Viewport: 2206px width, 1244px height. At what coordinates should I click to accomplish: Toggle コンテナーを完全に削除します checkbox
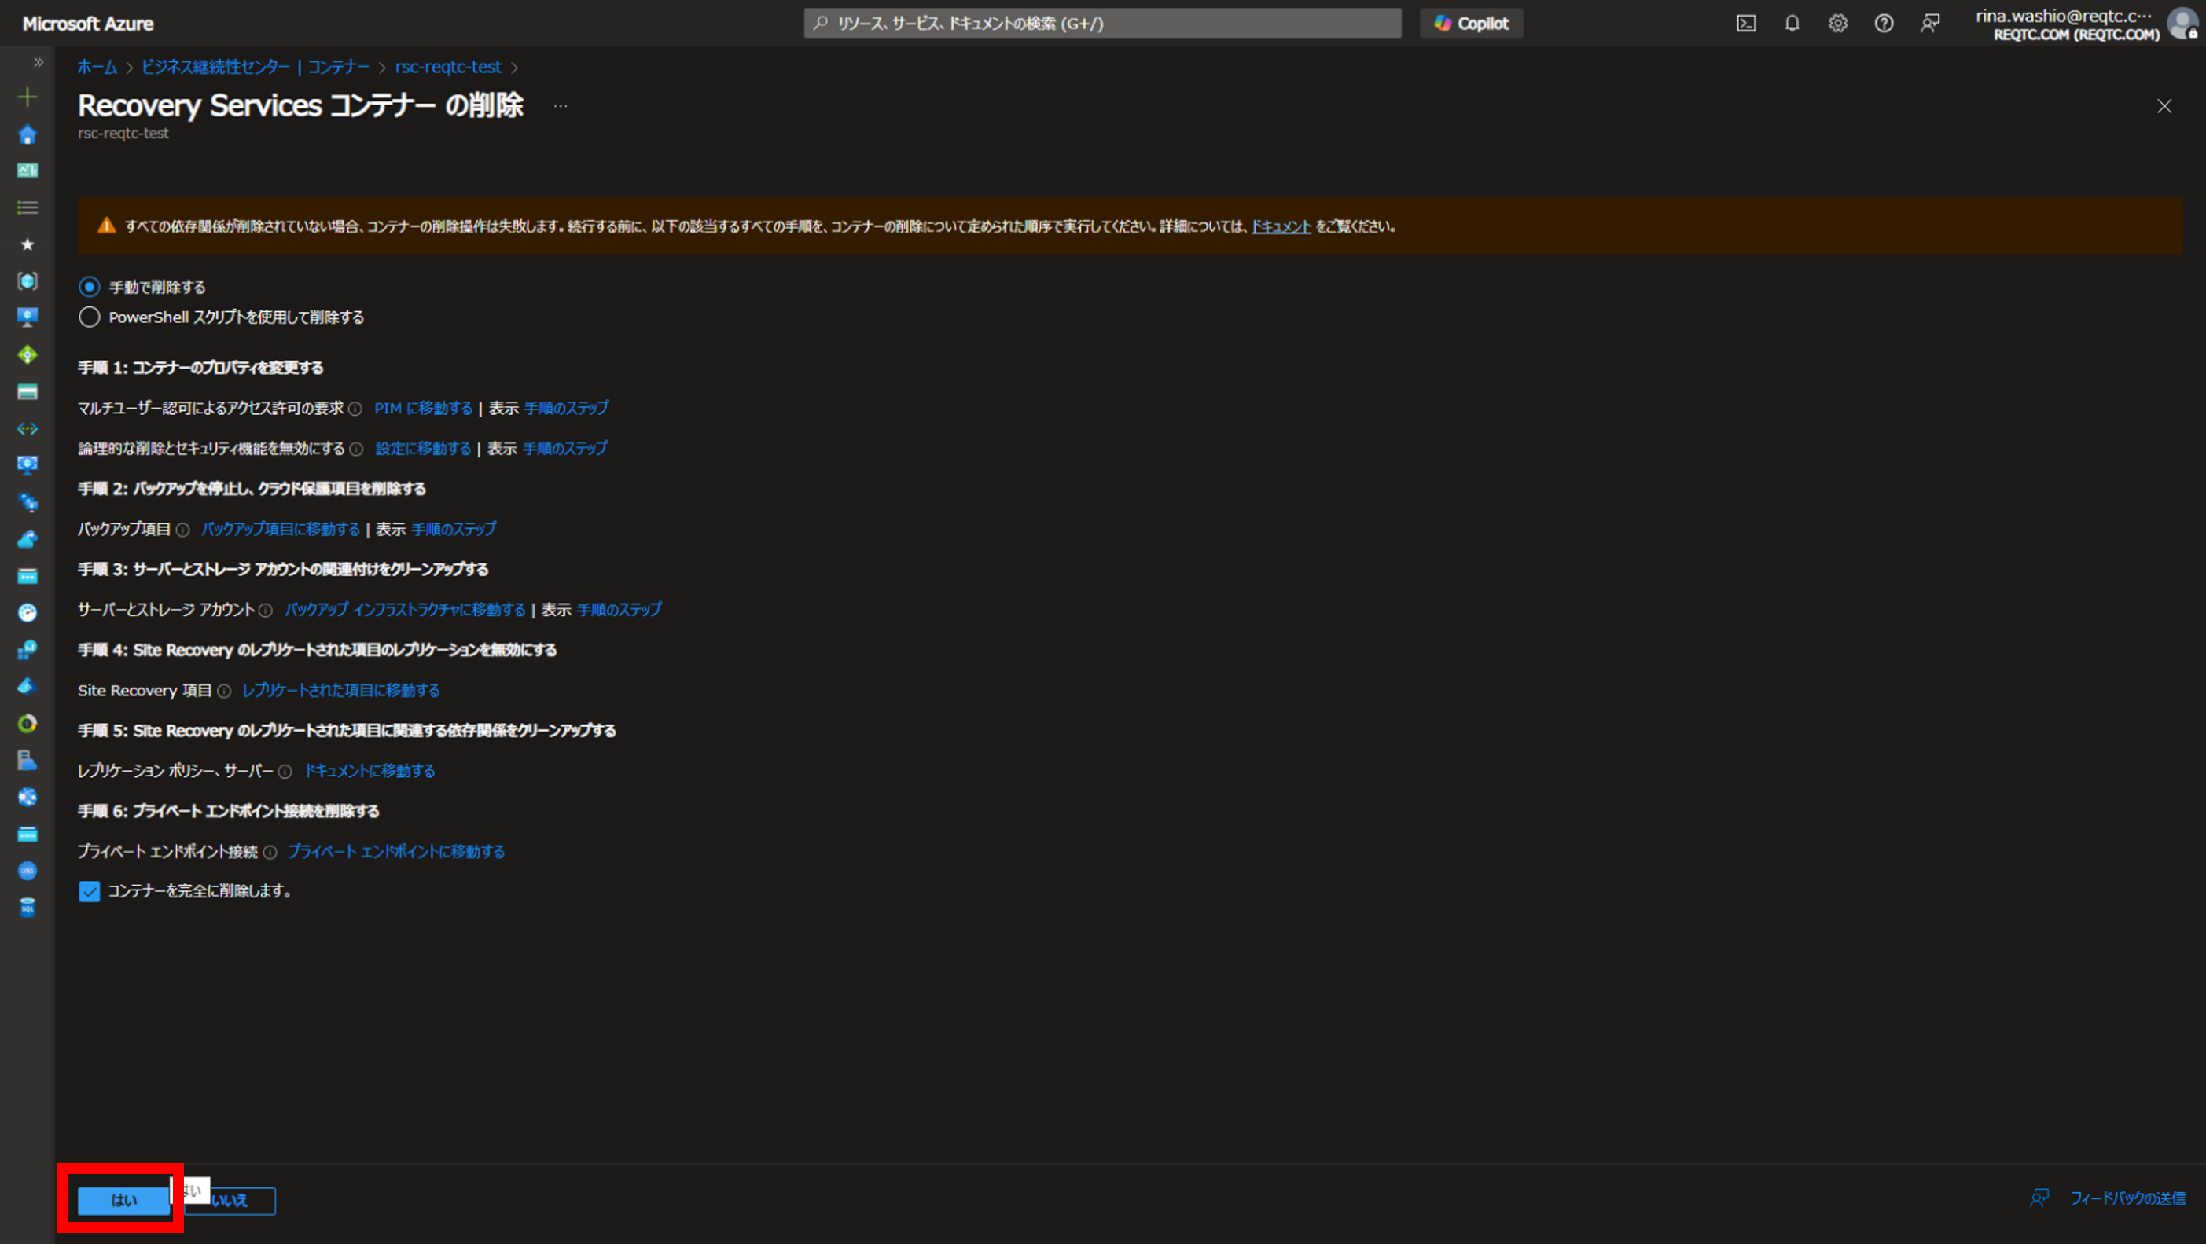89,891
